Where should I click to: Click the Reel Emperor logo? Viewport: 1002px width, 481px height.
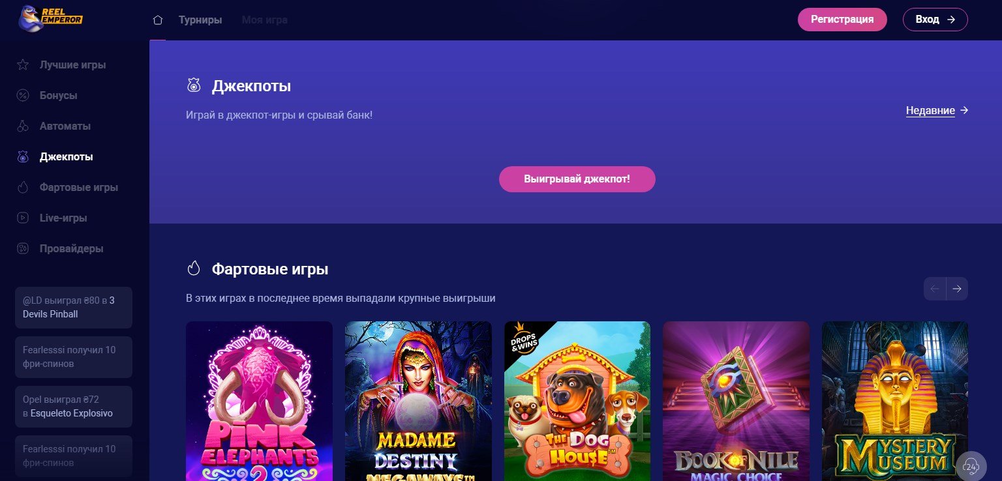click(x=50, y=20)
